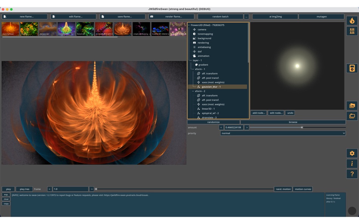
Task: Click the amount slider handle
Action: (302, 127)
